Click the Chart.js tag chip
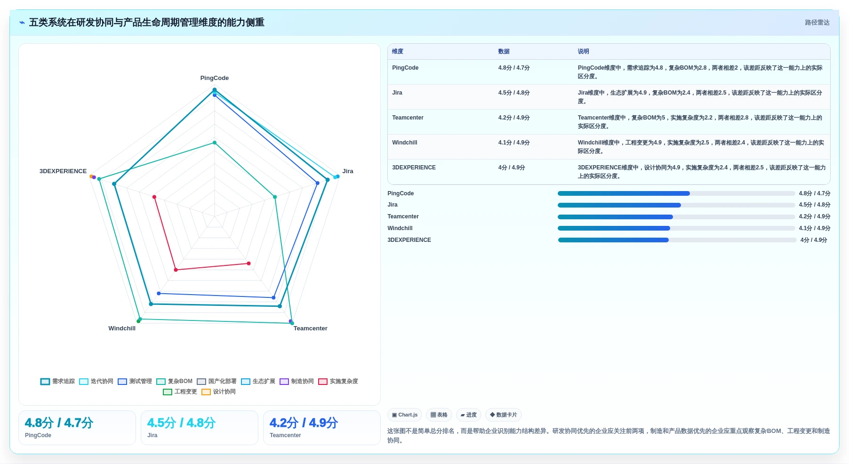 click(405, 415)
